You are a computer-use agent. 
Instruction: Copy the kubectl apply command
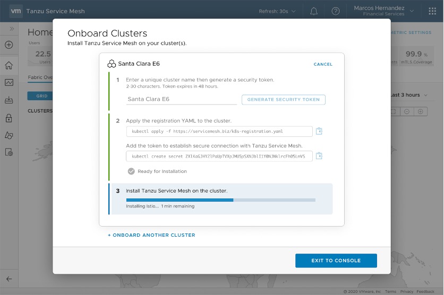point(319,131)
